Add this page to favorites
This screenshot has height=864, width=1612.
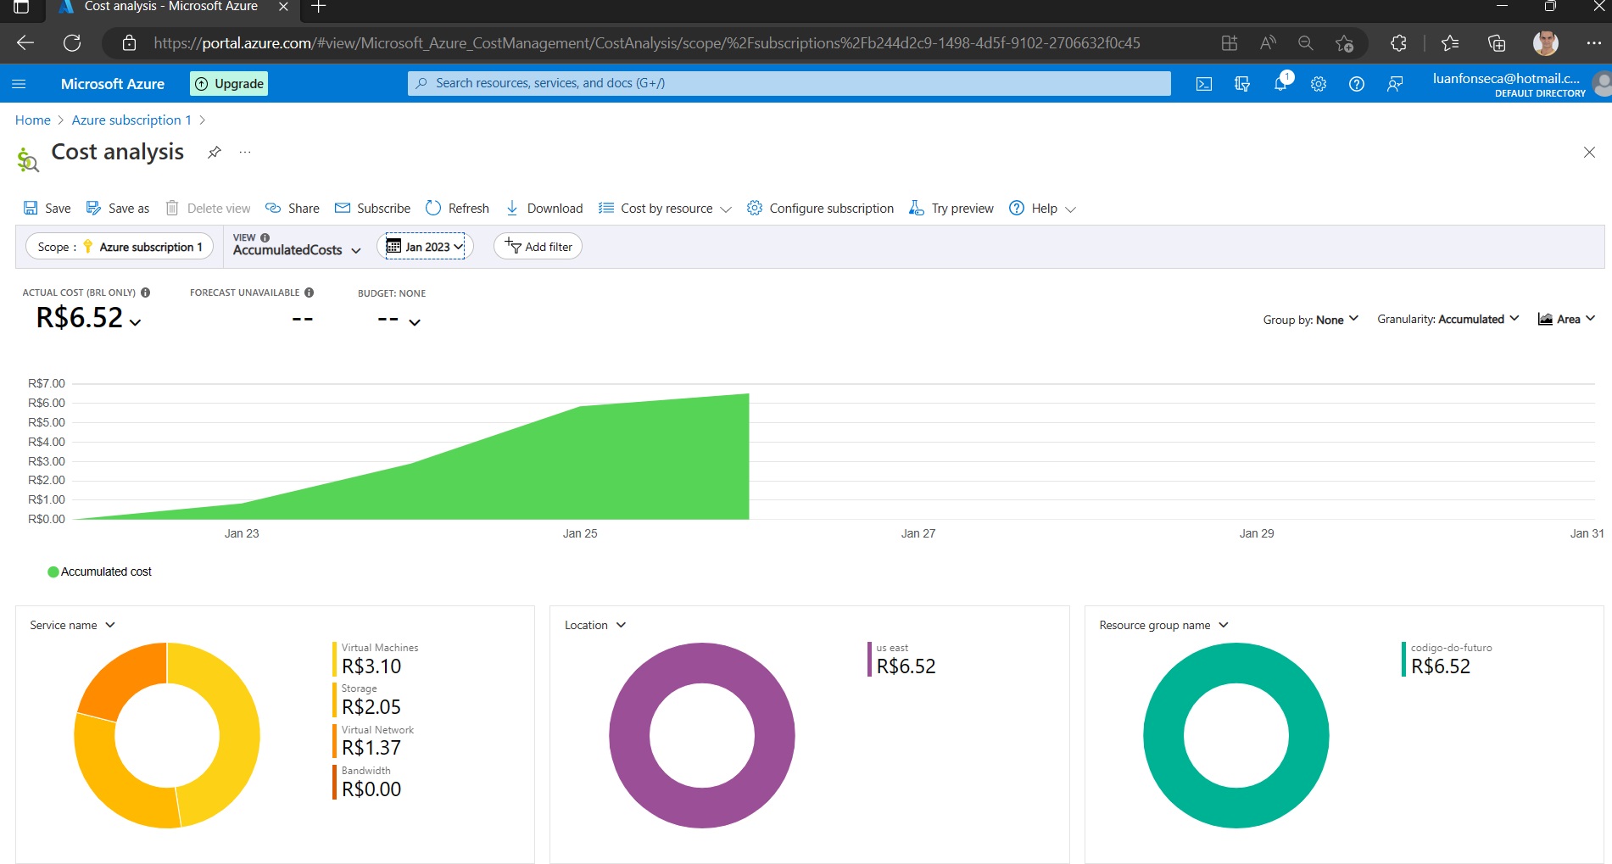click(1344, 42)
